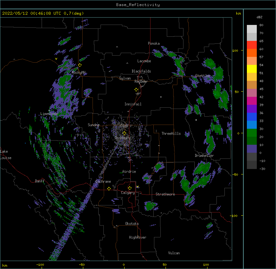This screenshot has width=276, height=269.
Task: Click the yellow marker near RockyMH
Action: (x=80, y=65)
